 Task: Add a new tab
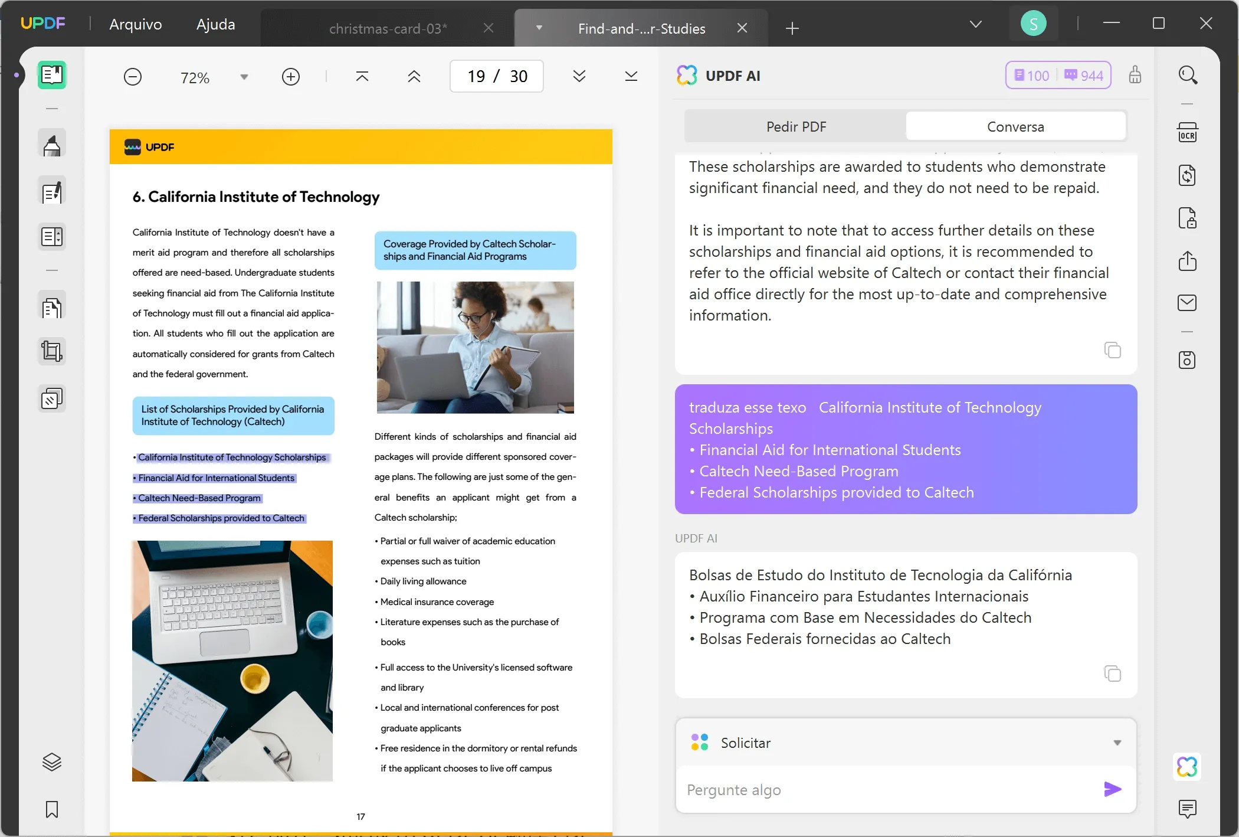click(x=792, y=28)
